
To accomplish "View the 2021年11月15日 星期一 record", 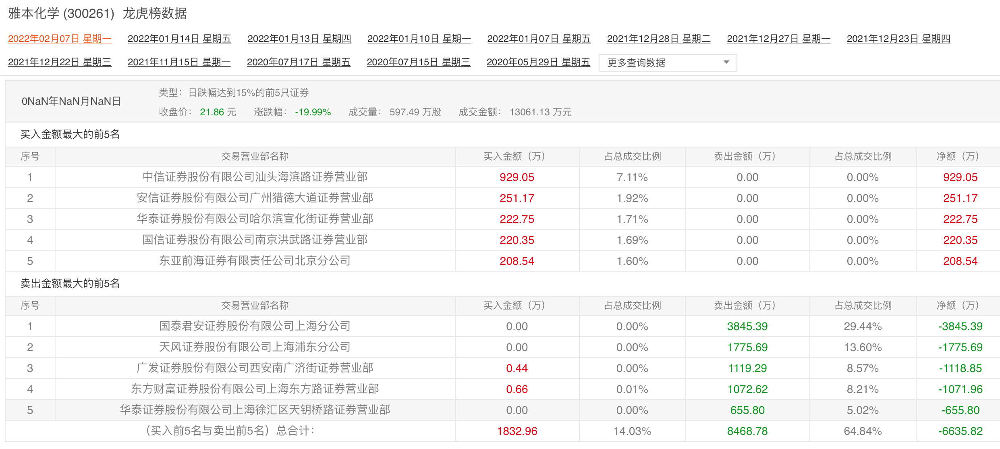I will (x=179, y=62).
